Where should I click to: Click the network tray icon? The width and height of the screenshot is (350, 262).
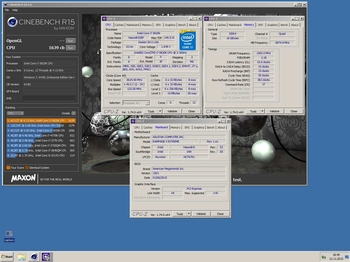pyautogui.click(x=347, y=257)
